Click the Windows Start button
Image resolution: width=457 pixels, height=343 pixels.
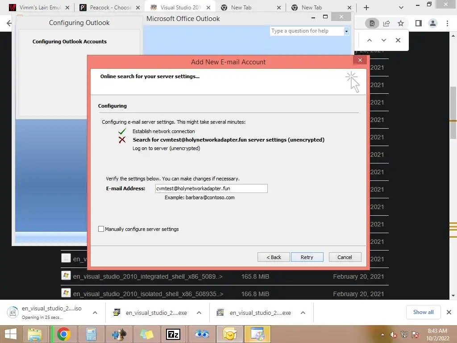[11, 334]
